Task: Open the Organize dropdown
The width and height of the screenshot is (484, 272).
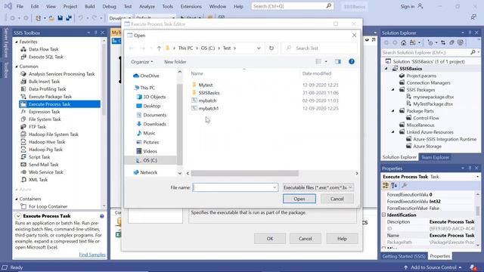Action: pos(141,62)
